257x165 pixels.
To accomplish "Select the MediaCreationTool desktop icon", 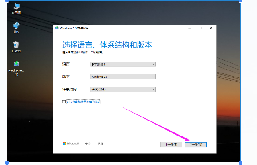I will (x=16, y=68).
